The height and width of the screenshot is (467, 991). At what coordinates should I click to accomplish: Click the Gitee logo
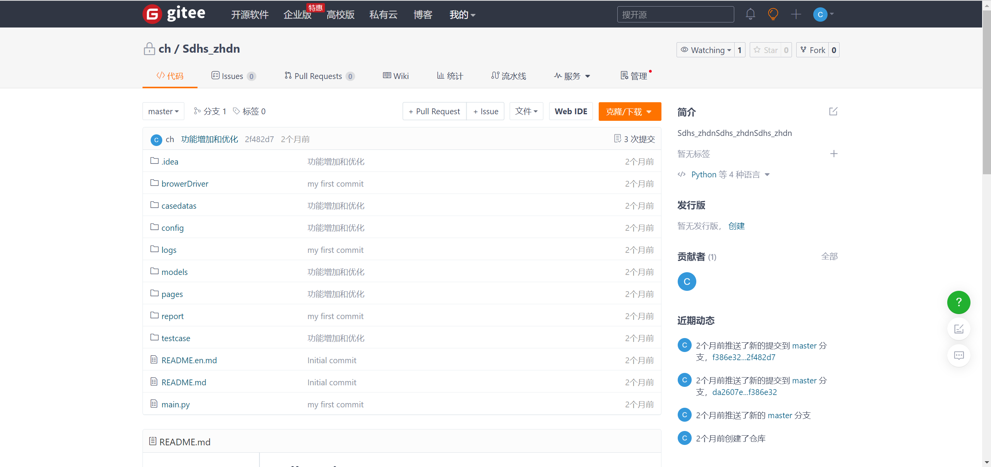click(174, 14)
